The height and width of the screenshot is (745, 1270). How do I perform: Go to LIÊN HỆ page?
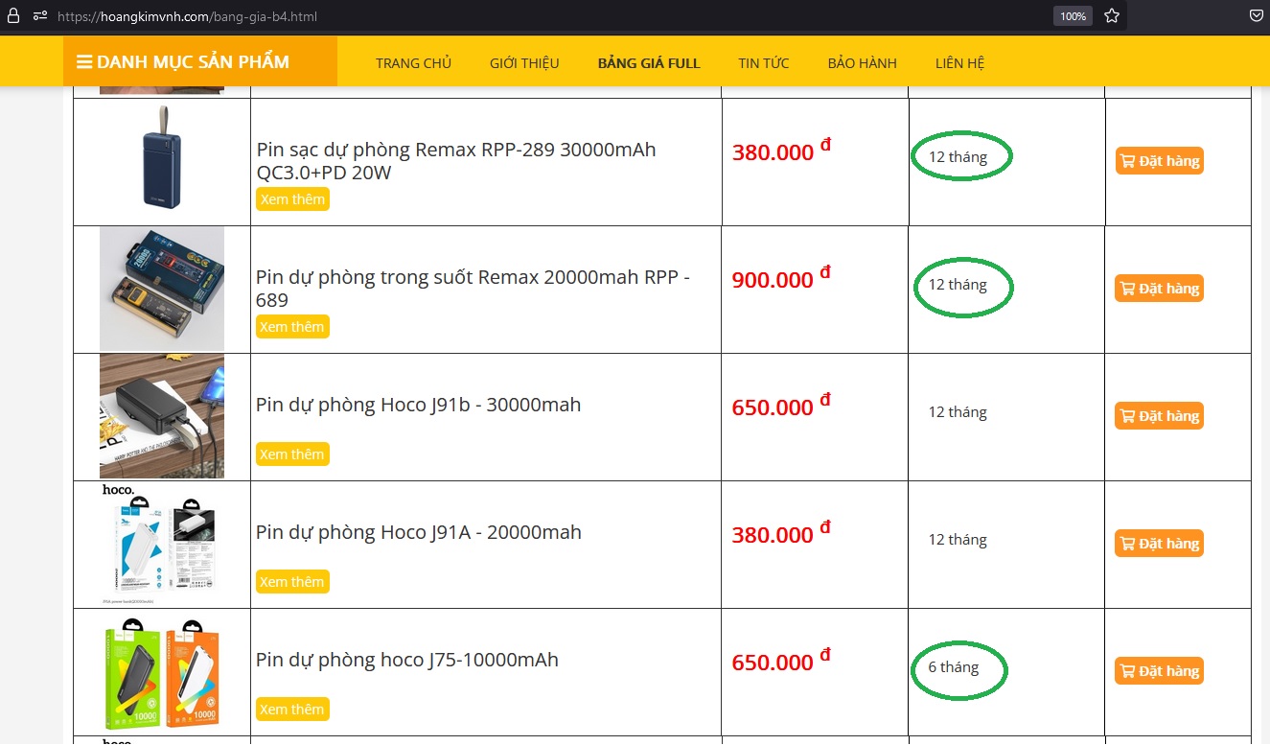click(x=960, y=63)
